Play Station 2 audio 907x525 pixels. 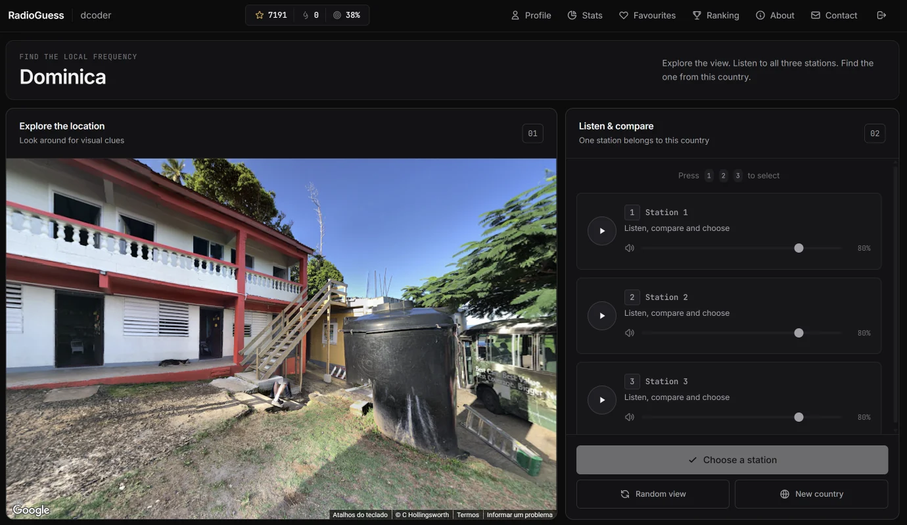601,316
